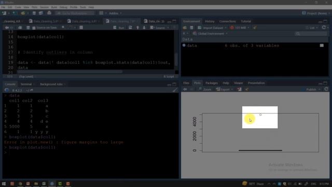Image resolution: width=332 pixels, height=187 pixels.
Task: Switch to the Terminal tab
Action: 26,84
